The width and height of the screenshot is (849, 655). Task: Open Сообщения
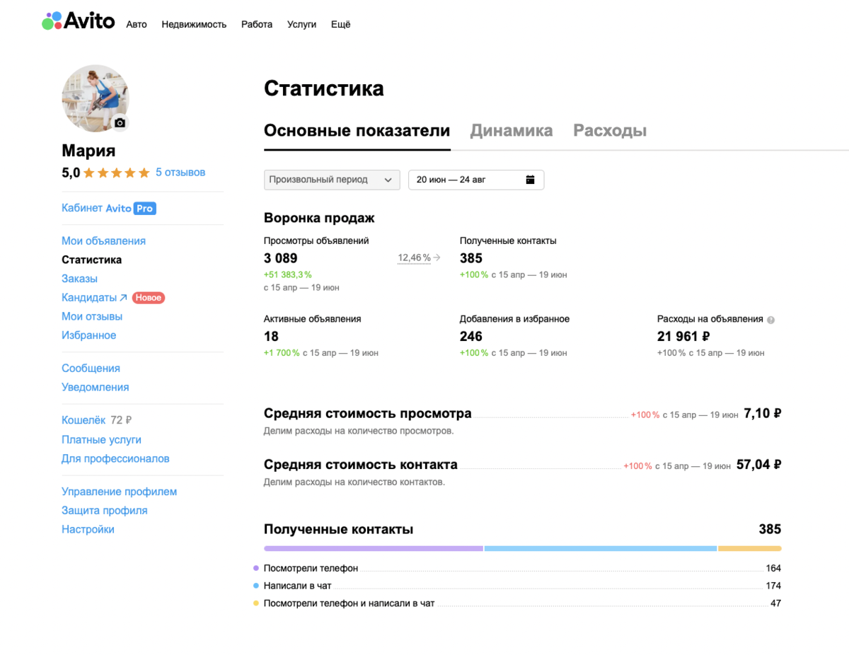click(91, 368)
